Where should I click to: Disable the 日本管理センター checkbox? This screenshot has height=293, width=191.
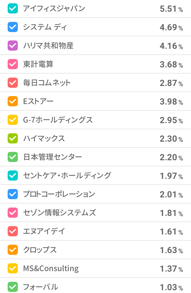coord(13,157)
